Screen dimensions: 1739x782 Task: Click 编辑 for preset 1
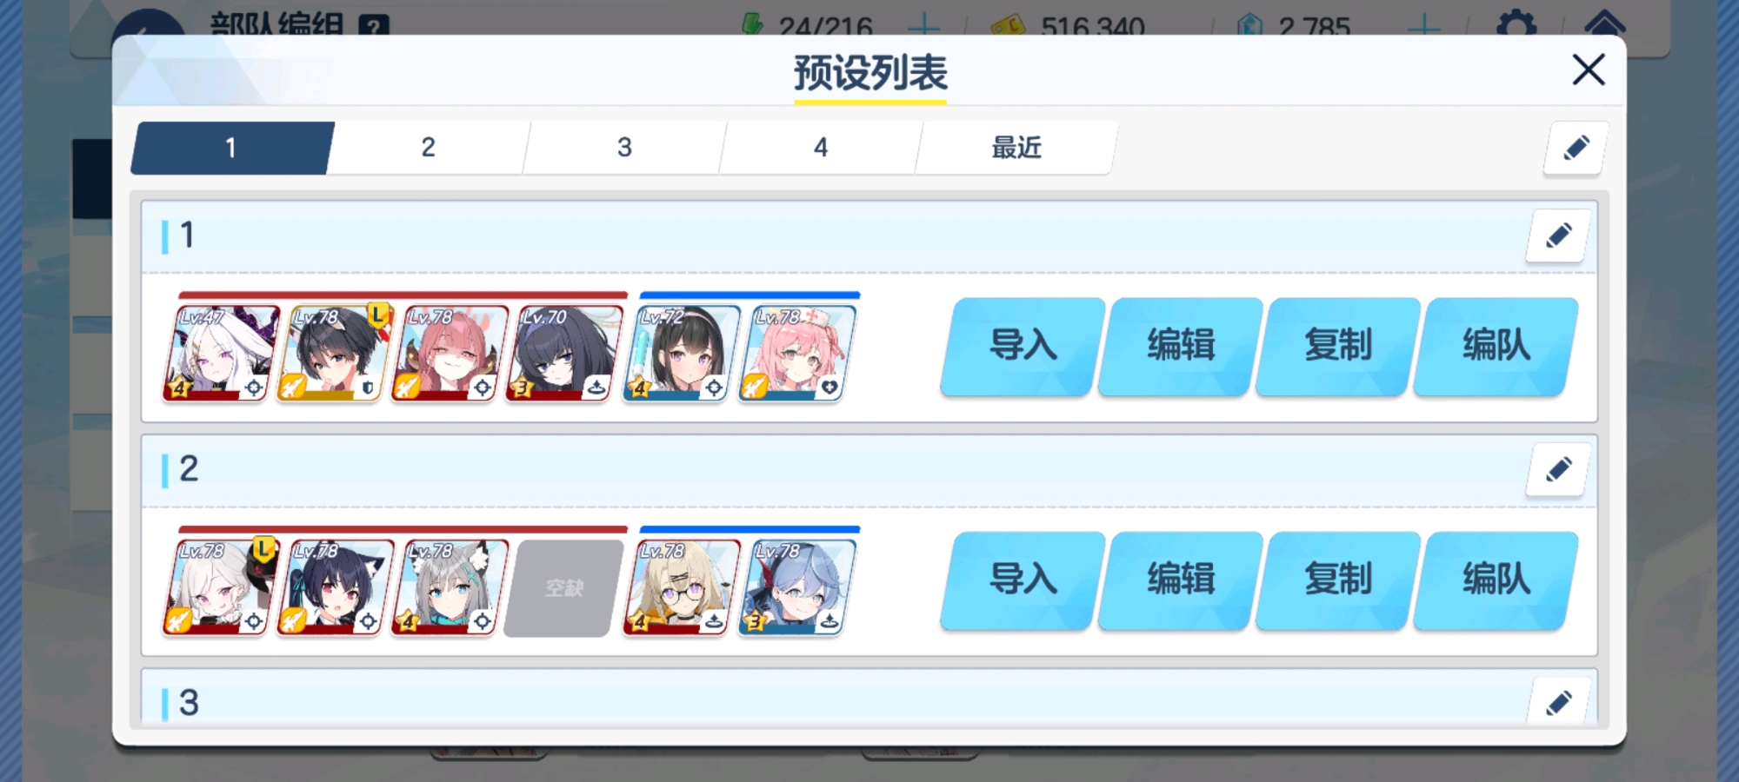pos(1180,346)
